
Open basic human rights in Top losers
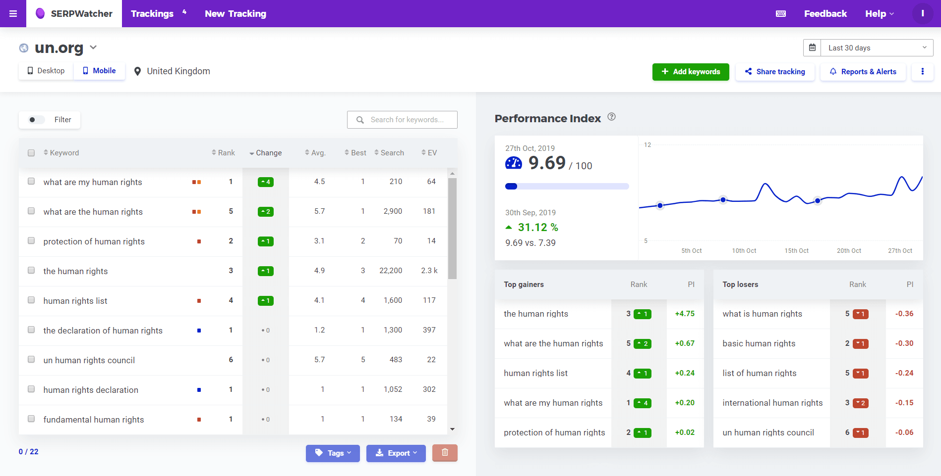pyautogui.click(x=759, y=343)
